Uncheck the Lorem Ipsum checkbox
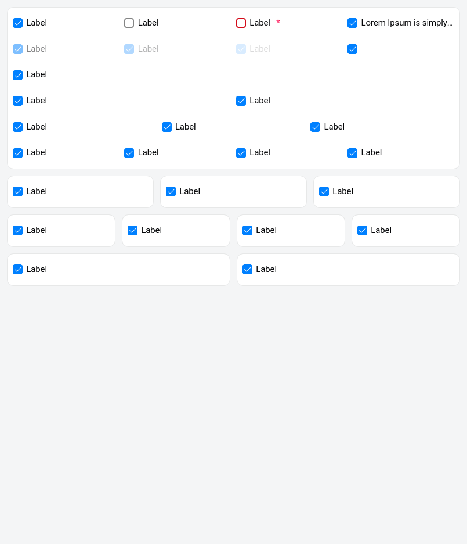 (352, 23)
